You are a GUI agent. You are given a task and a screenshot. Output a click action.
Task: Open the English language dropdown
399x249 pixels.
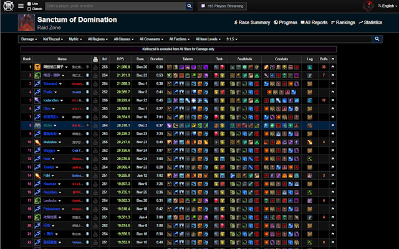coord(388,6)
